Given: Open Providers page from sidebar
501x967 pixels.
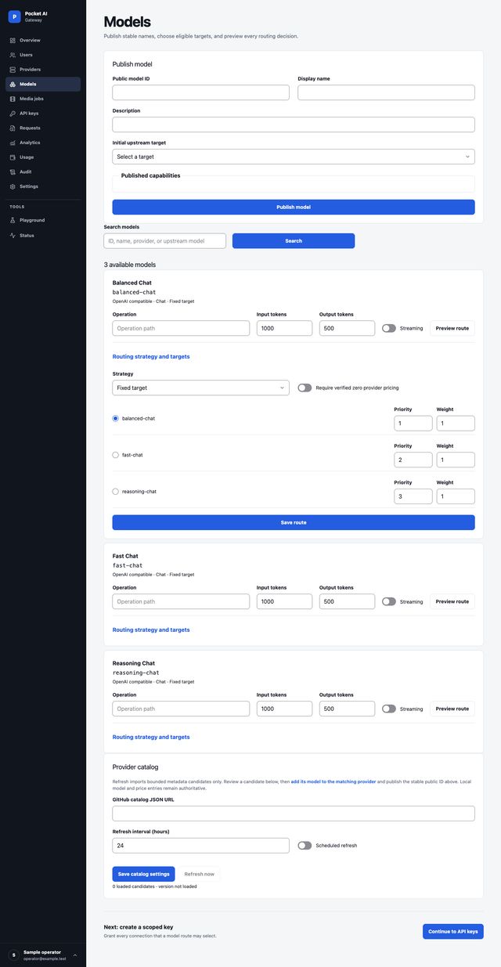Looking at the screenshot, I should pos(43,70).
